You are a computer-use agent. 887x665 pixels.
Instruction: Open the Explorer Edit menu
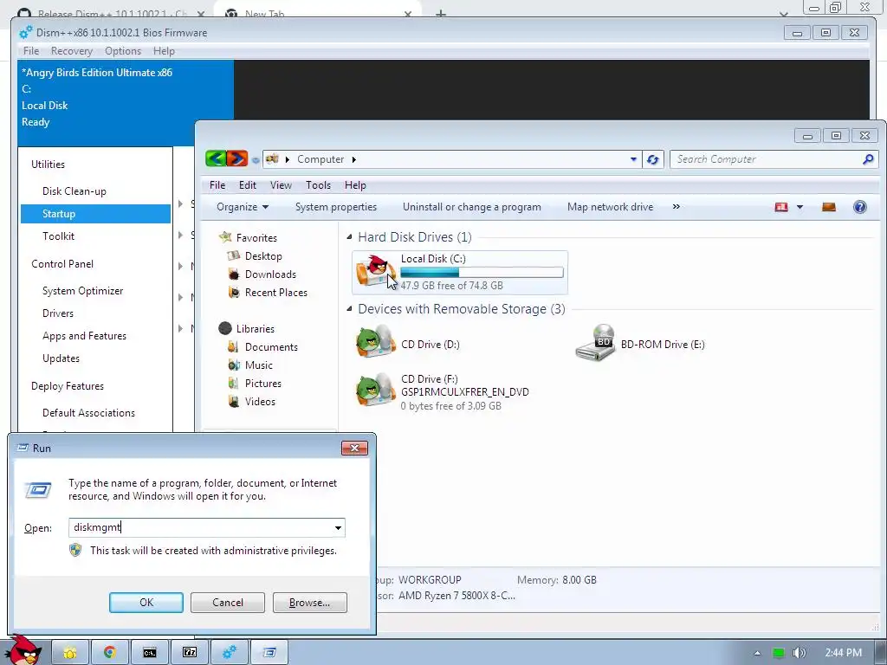pyautogui.click(x=247, y=185)
